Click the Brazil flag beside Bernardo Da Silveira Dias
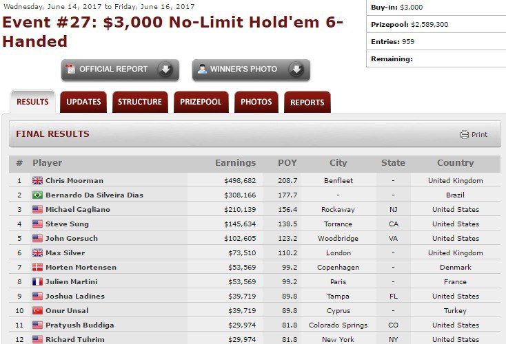Screen dimensions: 506x344 tap(37, 195)
